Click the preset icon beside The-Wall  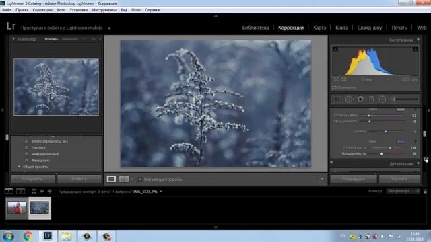click(x=27, y=148)
